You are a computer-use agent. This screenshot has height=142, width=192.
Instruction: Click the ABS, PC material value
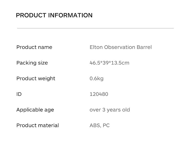click(100, 125)
